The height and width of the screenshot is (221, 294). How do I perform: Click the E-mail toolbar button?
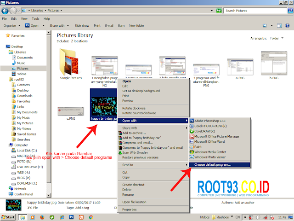click(109, 26)
